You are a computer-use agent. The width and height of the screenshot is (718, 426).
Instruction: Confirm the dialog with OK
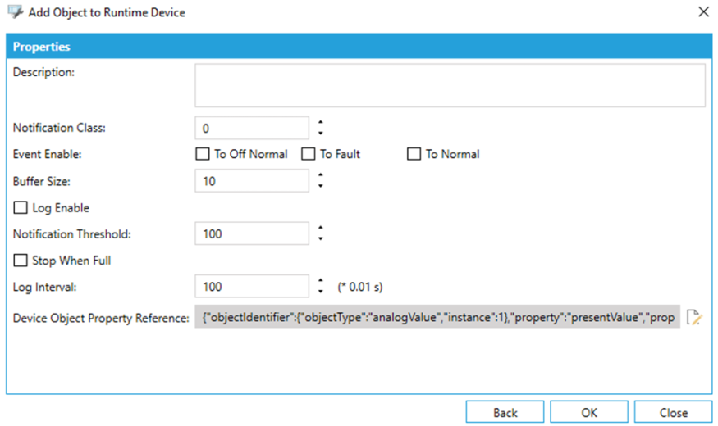point(588,412)
